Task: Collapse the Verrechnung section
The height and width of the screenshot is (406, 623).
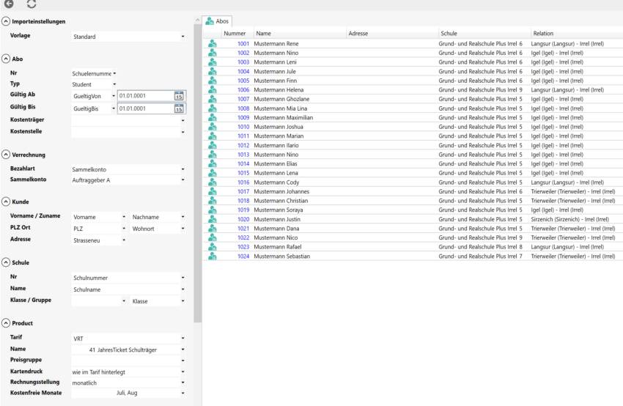Action: pyautogui.click(x=6, y=155)
